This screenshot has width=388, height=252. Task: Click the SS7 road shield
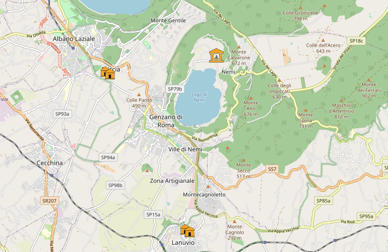[x=272, y=169]
